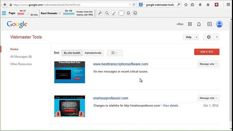The height and width of the screenshot is (131, 233).
Task: Go to browser home icon
Action: 208,5
